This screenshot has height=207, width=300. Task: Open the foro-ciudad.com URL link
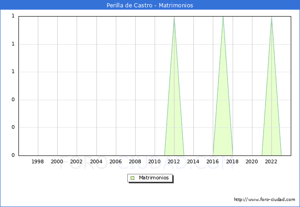[264, 200]
